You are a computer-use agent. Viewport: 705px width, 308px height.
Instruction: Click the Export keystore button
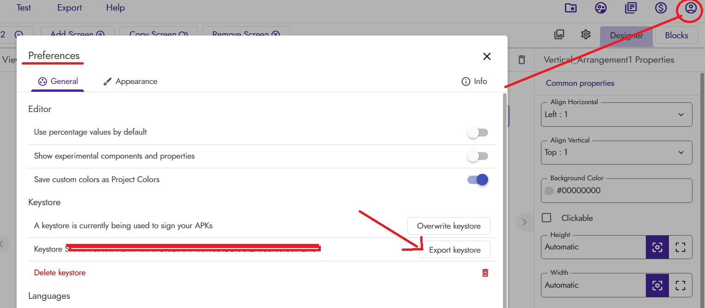[x=454, y=250]
